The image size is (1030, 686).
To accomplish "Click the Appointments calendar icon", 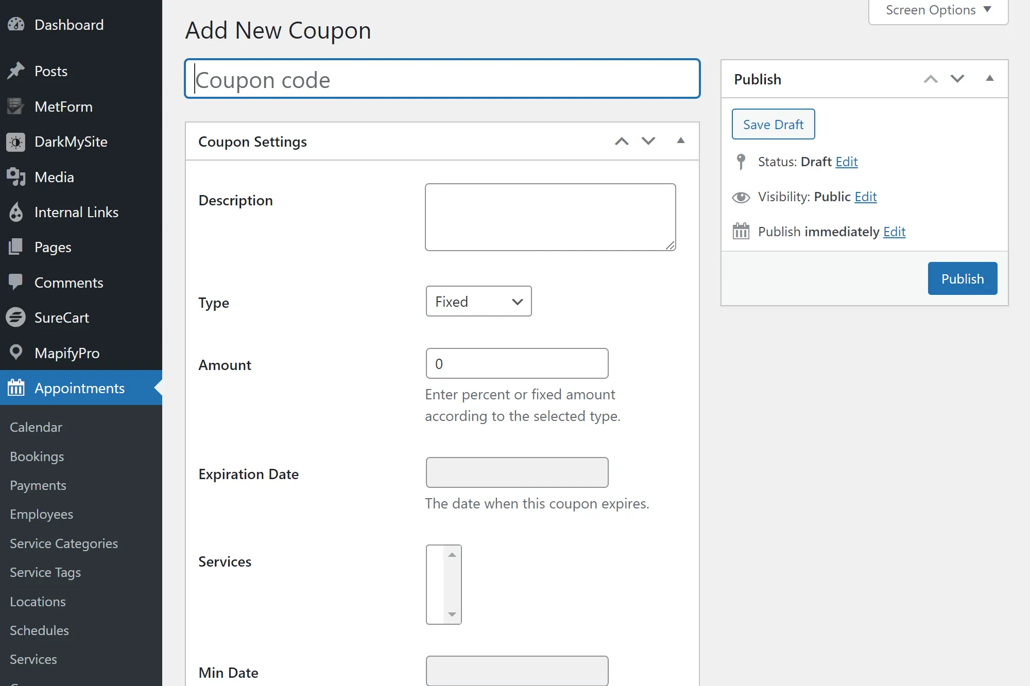I will 16,388.
